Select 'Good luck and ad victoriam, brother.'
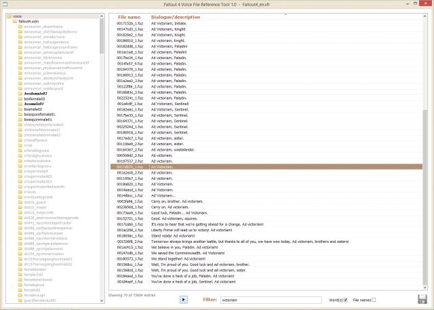Screen dimensions: 434x310 click(267, 265)
